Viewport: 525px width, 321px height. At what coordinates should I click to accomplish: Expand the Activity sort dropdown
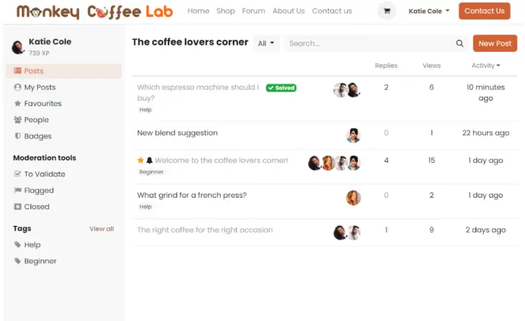pyautogui.click(x=485, y=65)
